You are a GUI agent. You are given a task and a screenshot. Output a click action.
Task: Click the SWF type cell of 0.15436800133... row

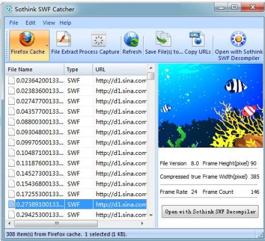tap(74, 184)
